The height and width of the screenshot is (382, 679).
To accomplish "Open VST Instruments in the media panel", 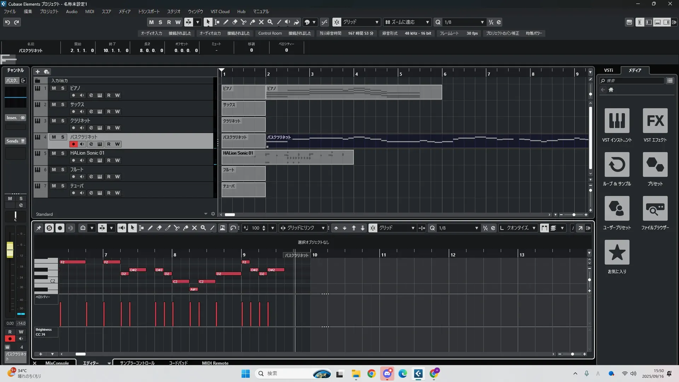I will [x=617, y=121].
